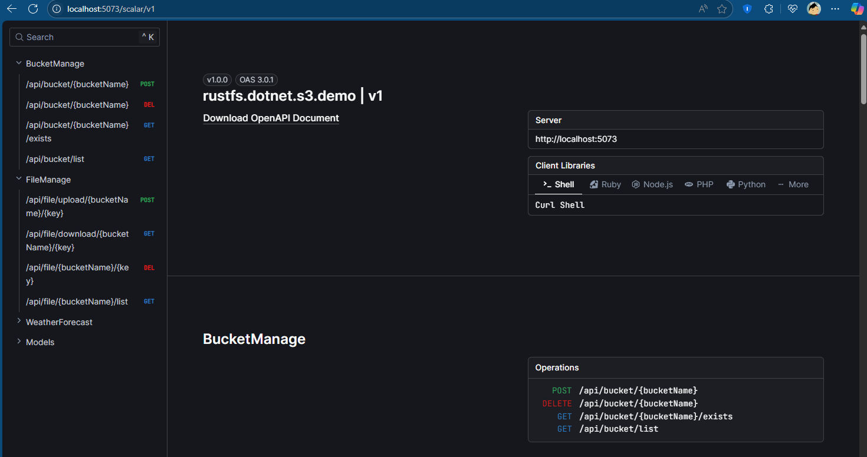Click the Client Libraries header

565,165
